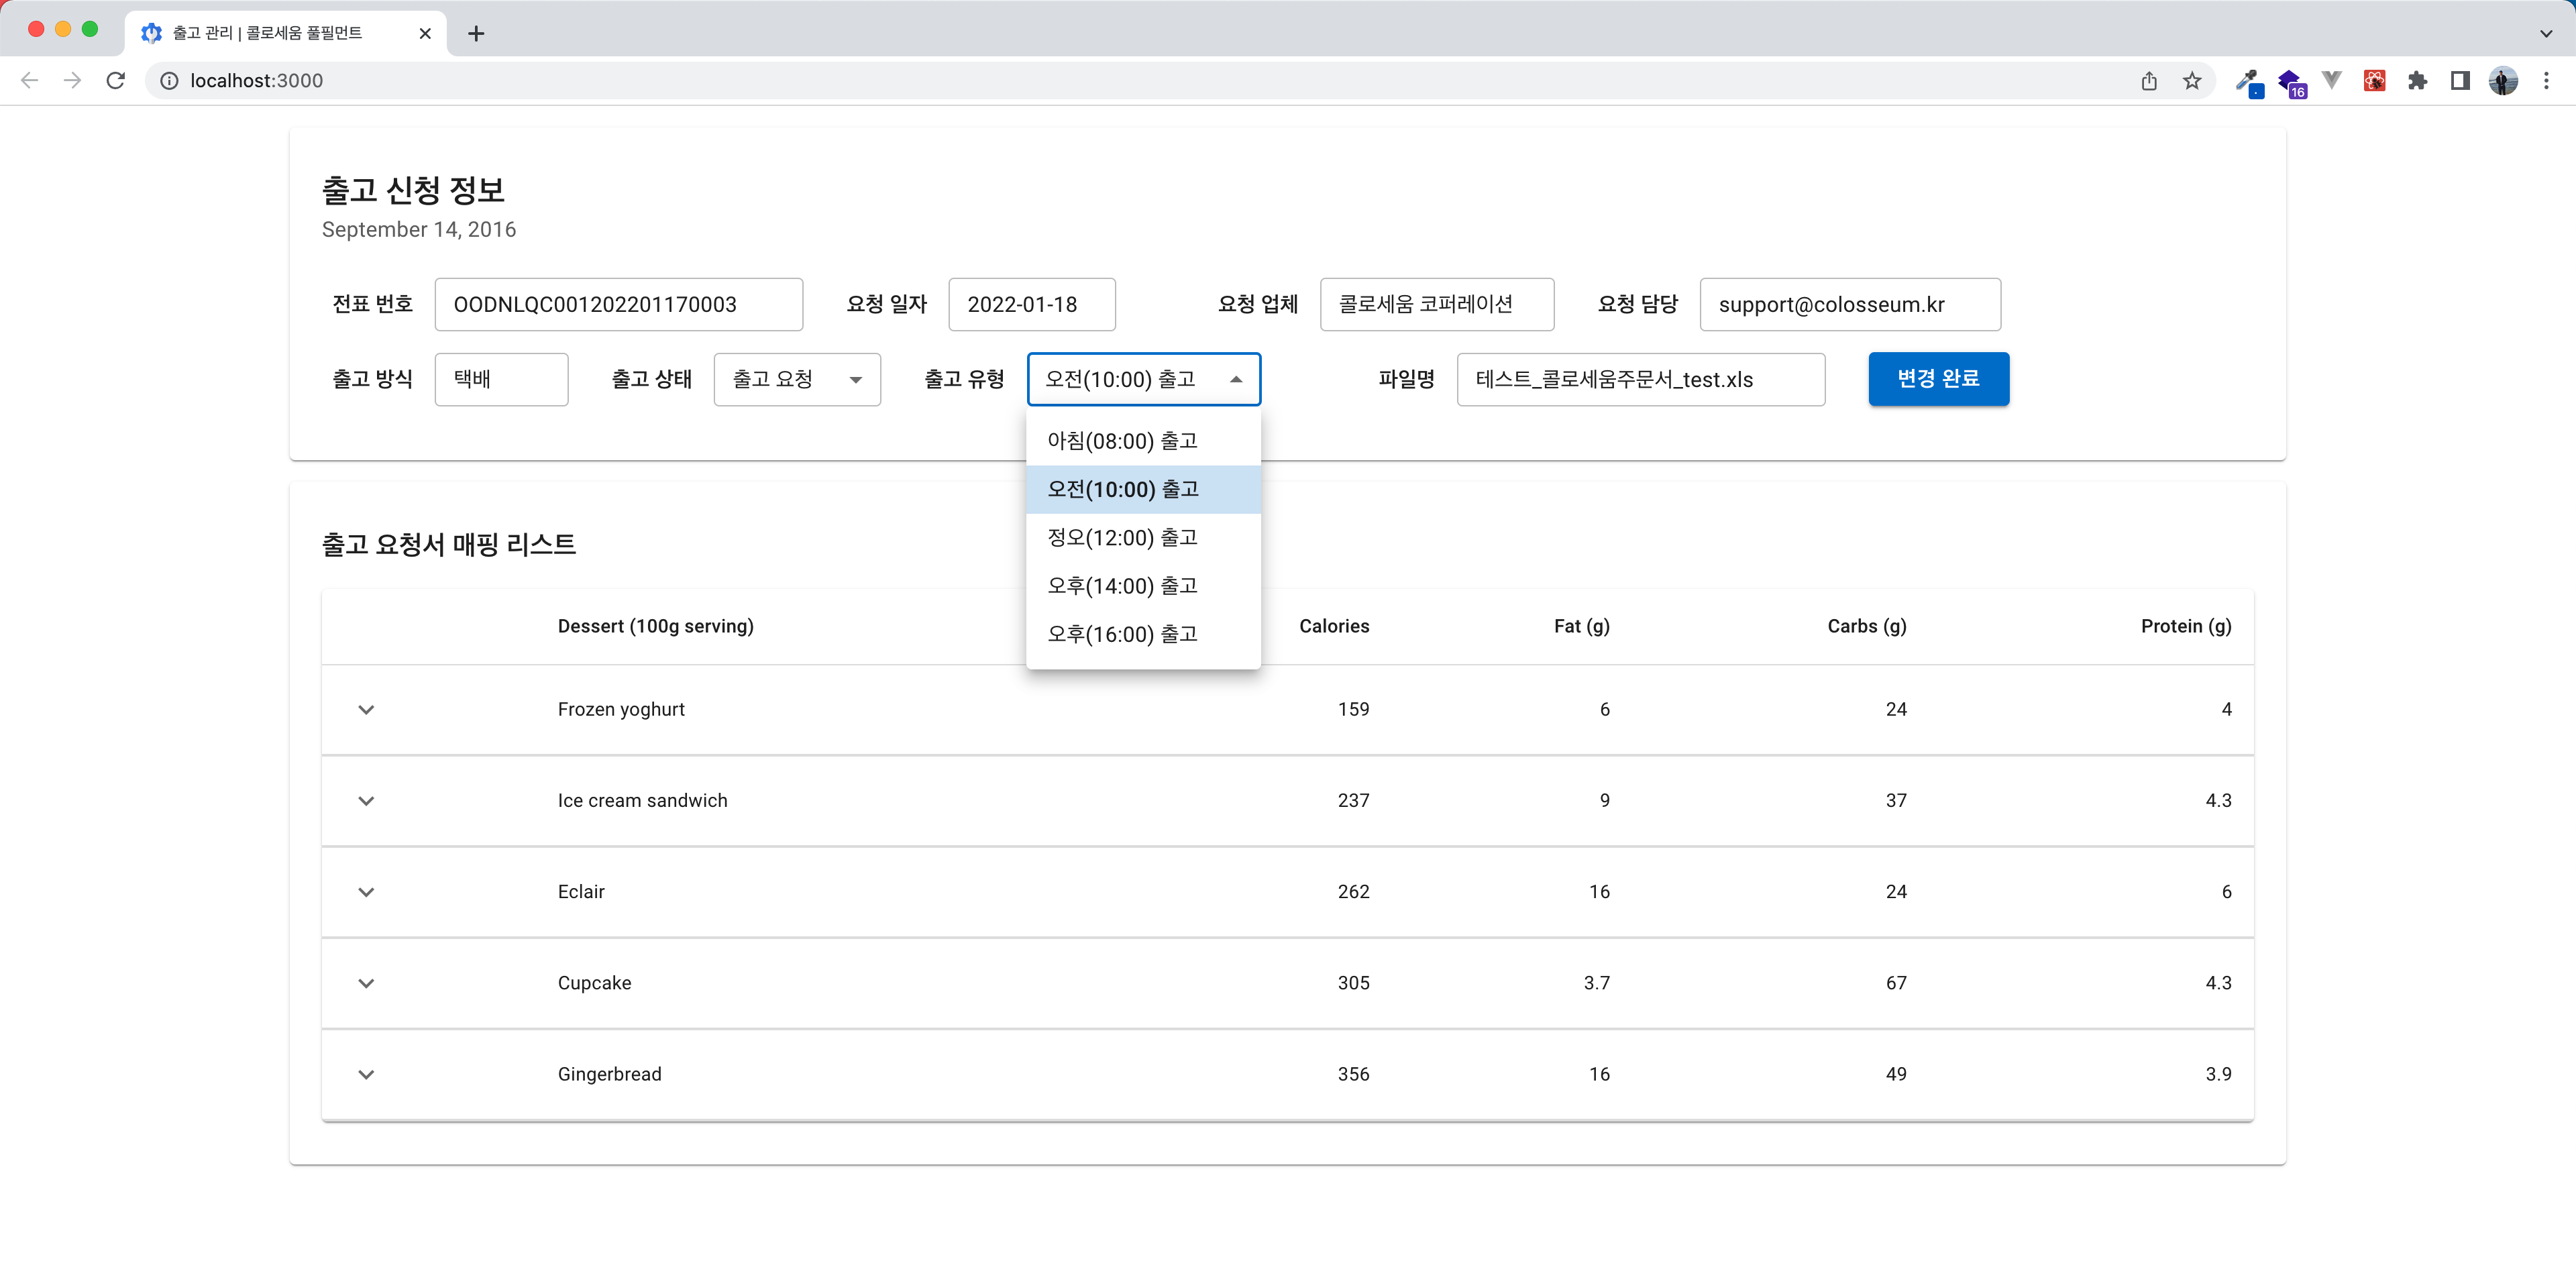Image resolution: width=2576 pixels, height=1261 pixels.
Task: Bookmark this page using the star icon
Action: (2191, 80)
